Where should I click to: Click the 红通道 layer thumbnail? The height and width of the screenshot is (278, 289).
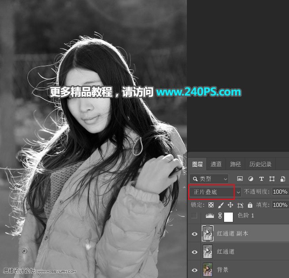208,251
